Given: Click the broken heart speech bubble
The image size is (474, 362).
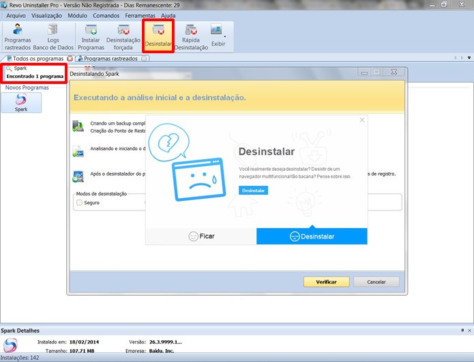Looking at the screenshot, I should coord(169,141).
